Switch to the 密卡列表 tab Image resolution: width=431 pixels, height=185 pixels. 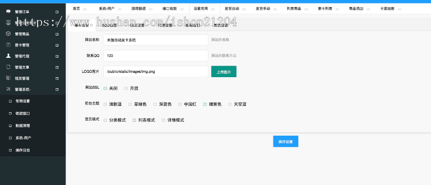point(325,9)
